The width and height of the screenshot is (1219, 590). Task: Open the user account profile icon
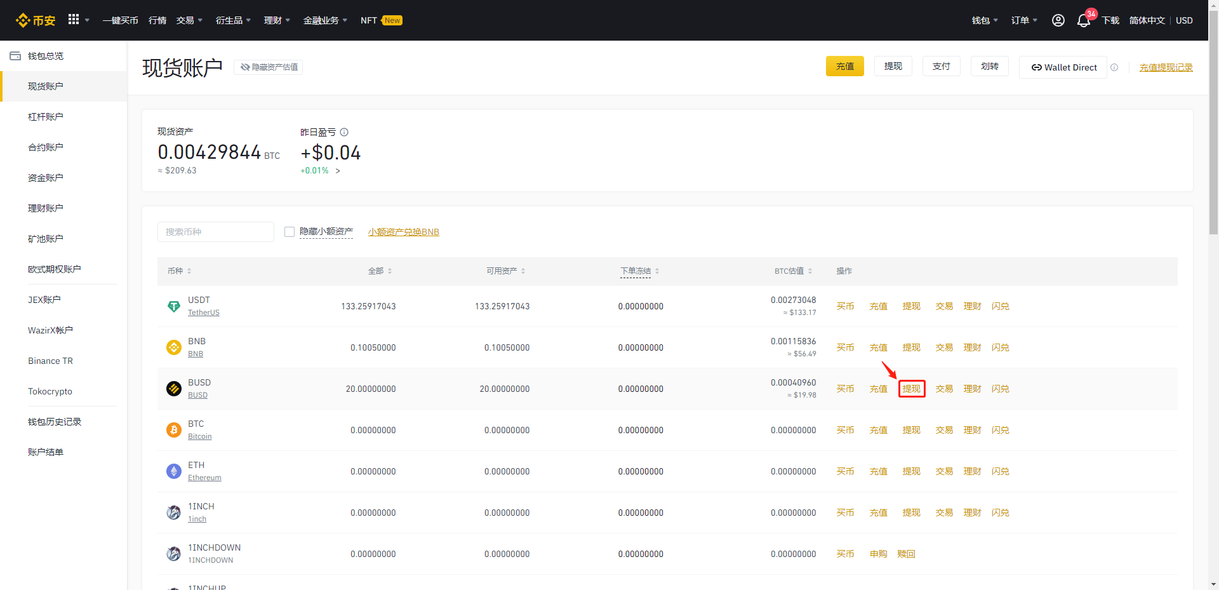click(x=1058, y=20)
